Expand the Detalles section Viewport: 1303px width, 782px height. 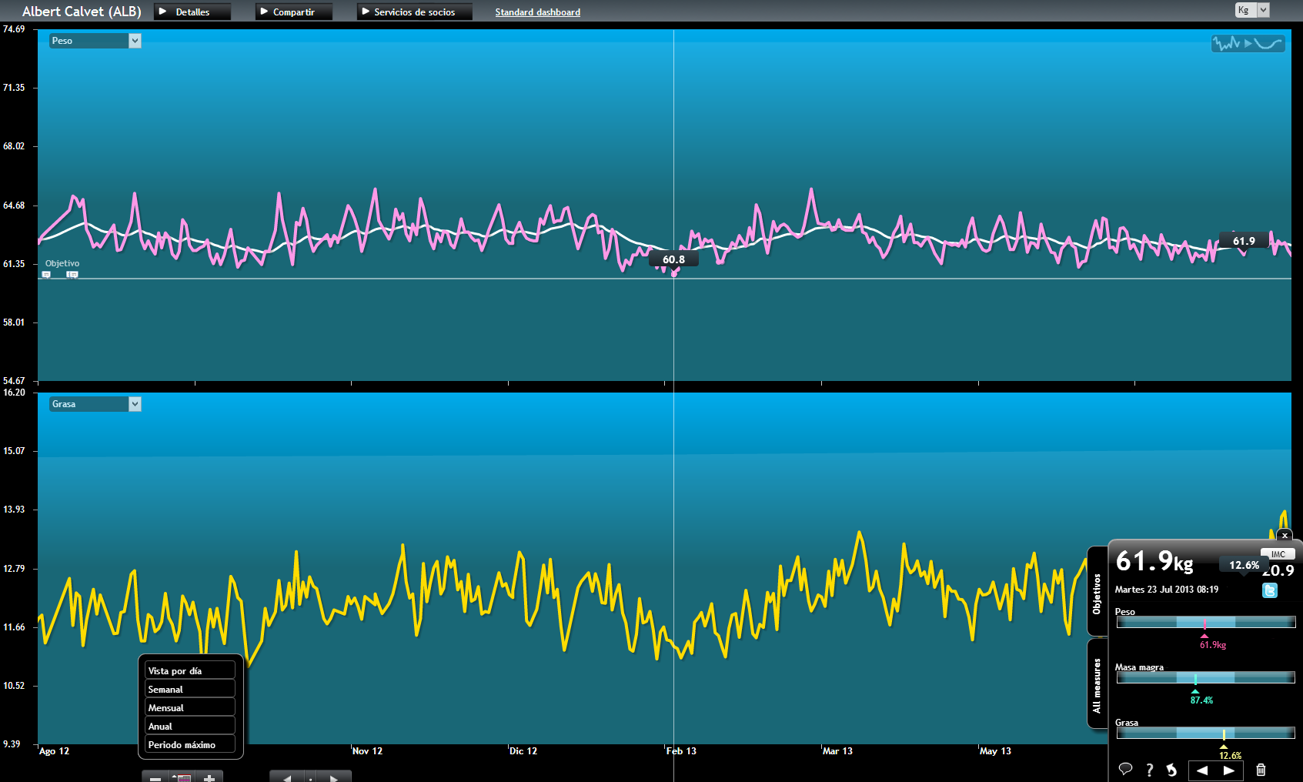click(x=192, y=12)
